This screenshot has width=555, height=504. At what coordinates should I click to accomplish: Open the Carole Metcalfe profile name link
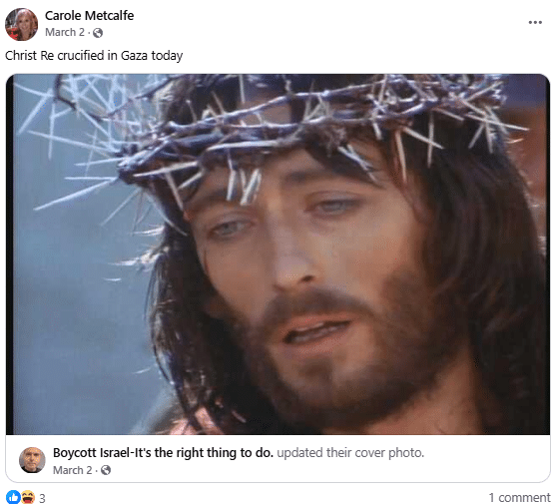point(89,16)
